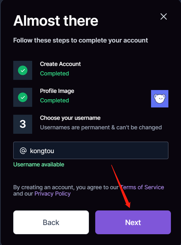Click the @ symbol in username field

(23, 151)
